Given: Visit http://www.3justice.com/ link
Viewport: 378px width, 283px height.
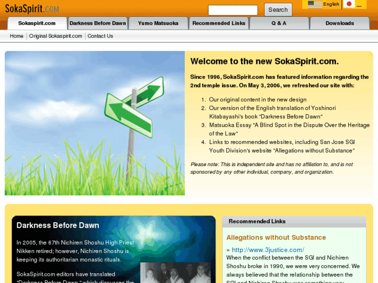Looking at the screenshot, I should 268,250.
